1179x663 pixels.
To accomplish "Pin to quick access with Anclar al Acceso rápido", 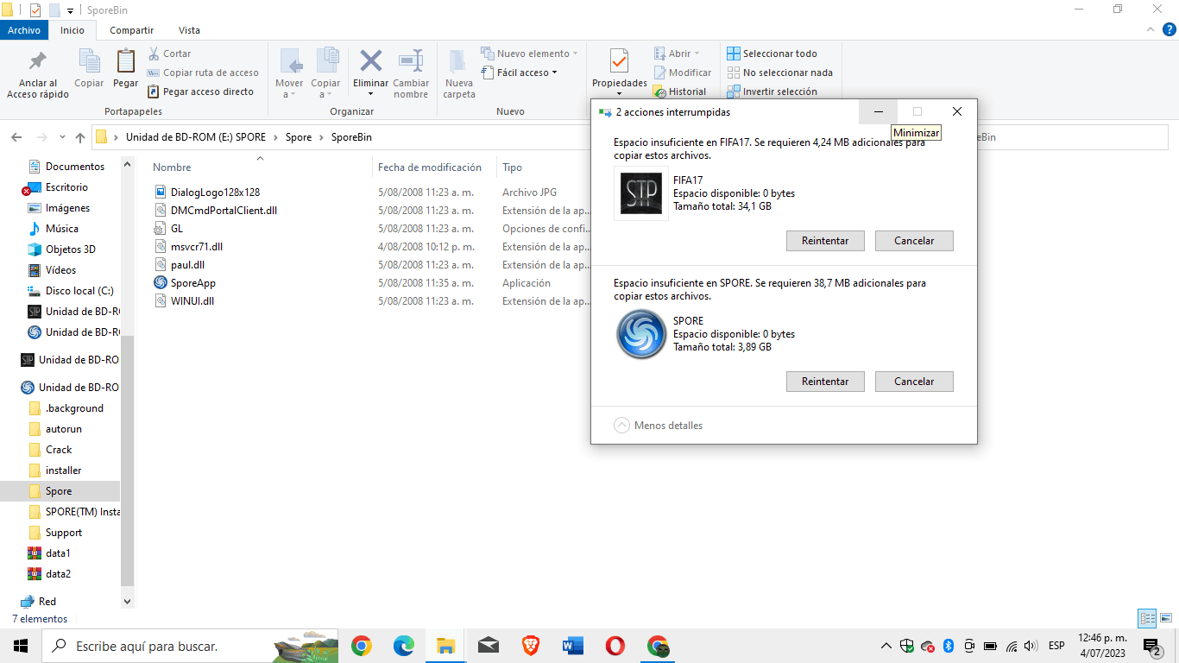I will pos(38,73).
